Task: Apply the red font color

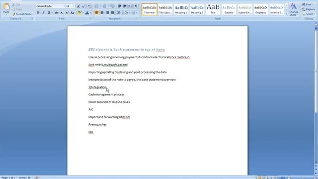Action: click(87, 12)
